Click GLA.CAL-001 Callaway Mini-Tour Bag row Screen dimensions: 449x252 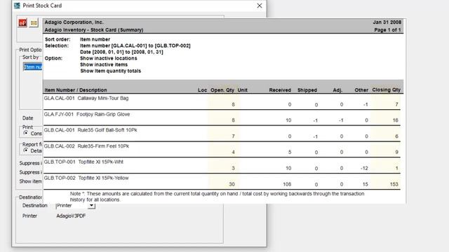222,101
